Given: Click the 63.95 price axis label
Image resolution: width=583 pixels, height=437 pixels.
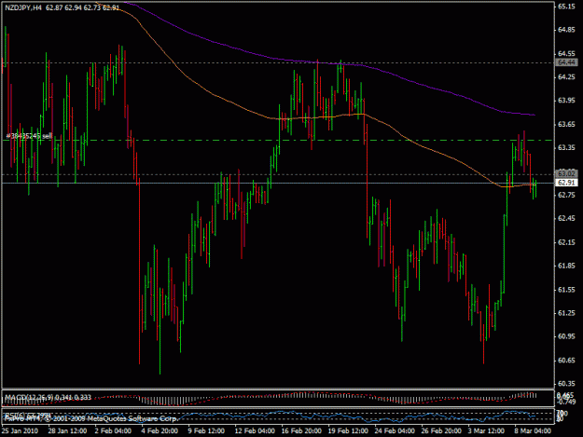Looking at the screenshot, I should tap(566, 101).
